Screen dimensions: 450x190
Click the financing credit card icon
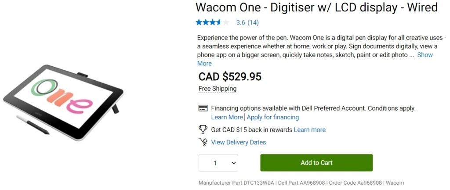(203, 108)
